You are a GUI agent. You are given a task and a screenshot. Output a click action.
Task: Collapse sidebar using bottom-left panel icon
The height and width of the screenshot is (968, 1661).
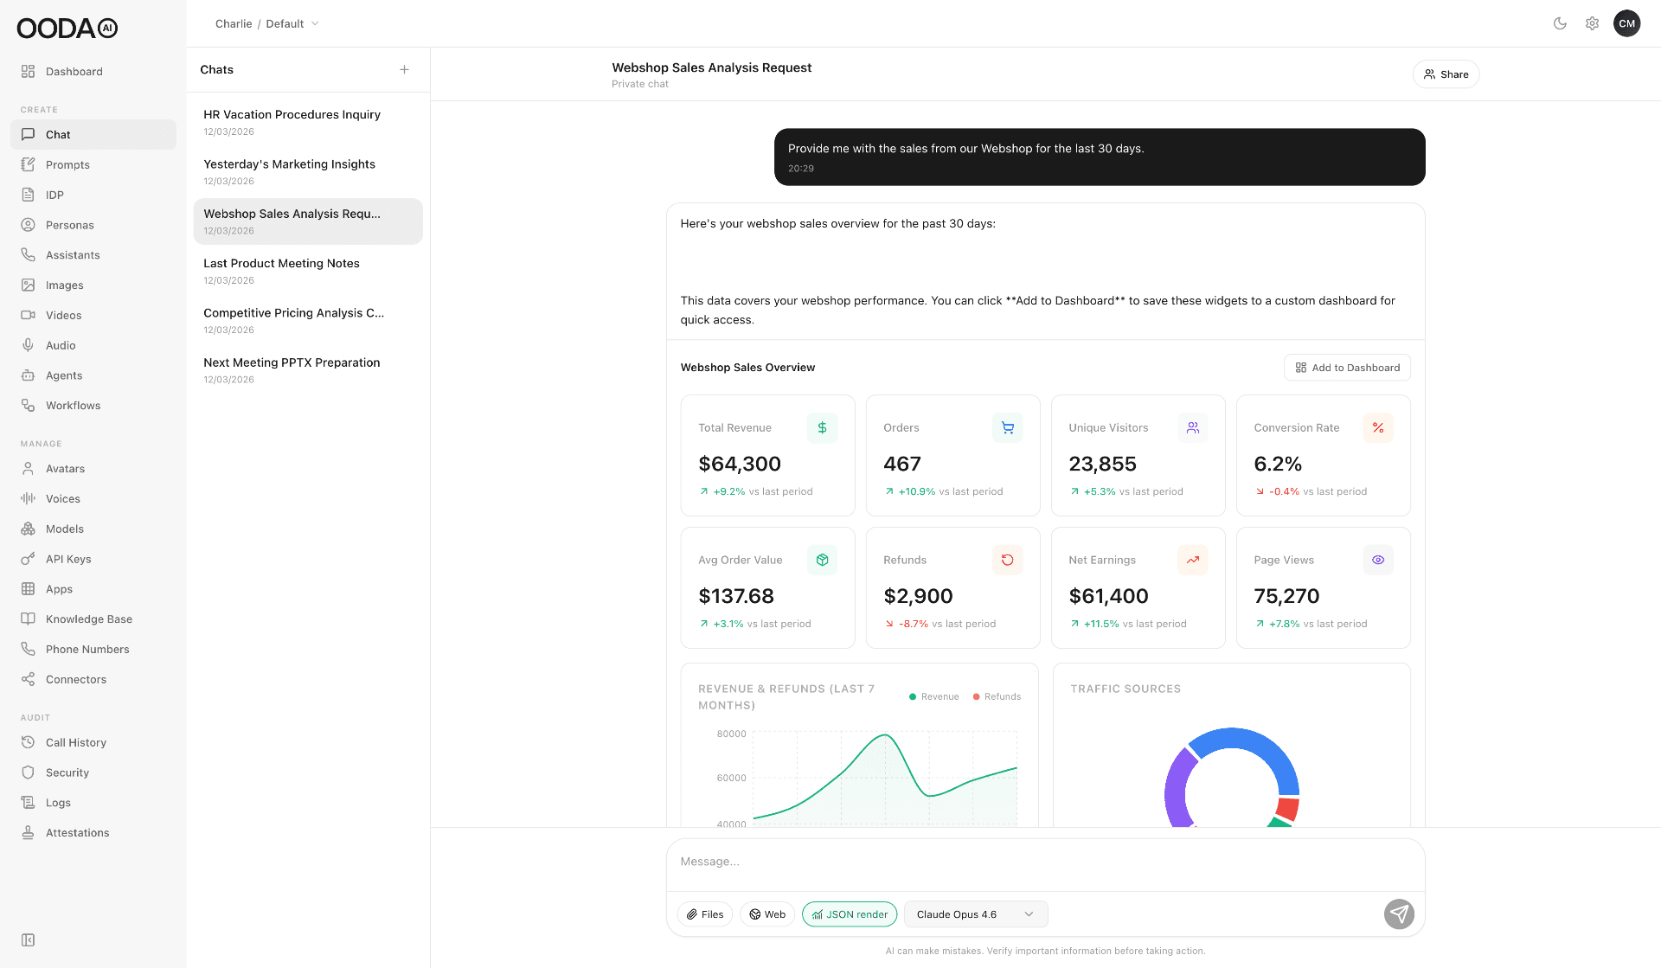28,940
